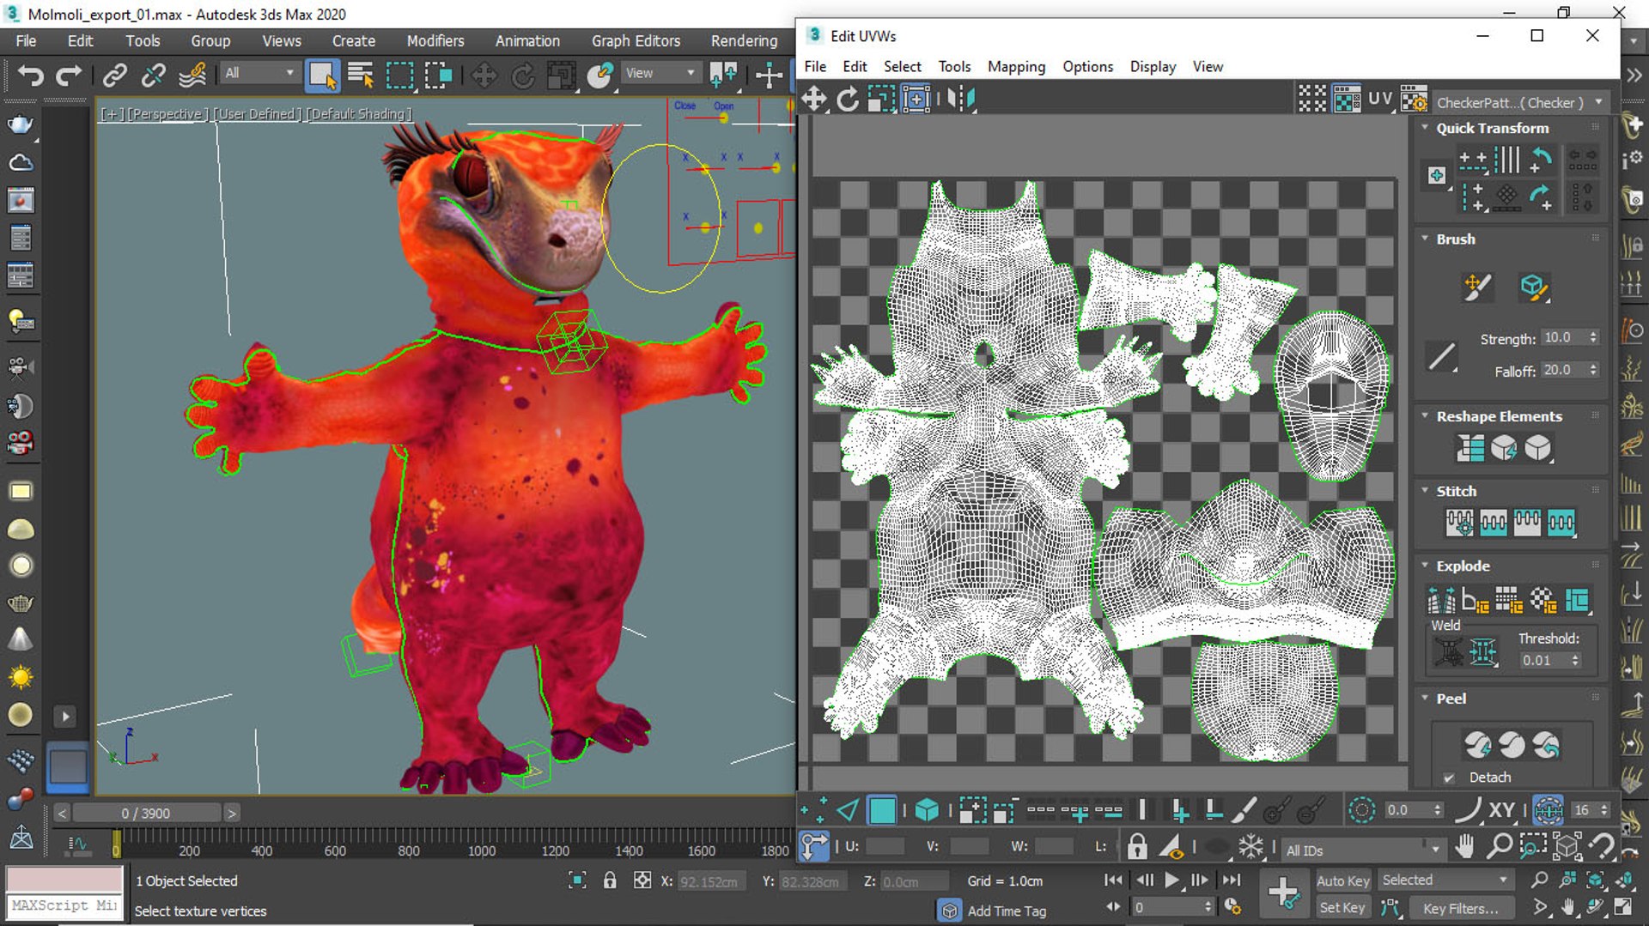The height and width of the screenshot is (926, 1649).
Task: Open the Modifiers menu
Action: pos(435,41)
